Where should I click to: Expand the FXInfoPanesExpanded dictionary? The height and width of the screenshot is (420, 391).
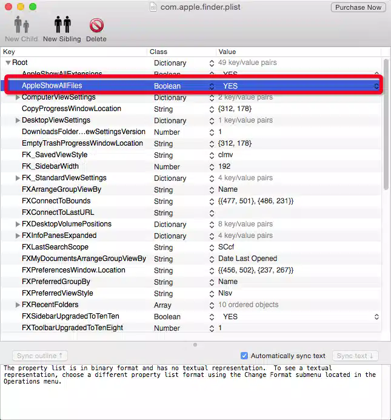tap(18, 235)
